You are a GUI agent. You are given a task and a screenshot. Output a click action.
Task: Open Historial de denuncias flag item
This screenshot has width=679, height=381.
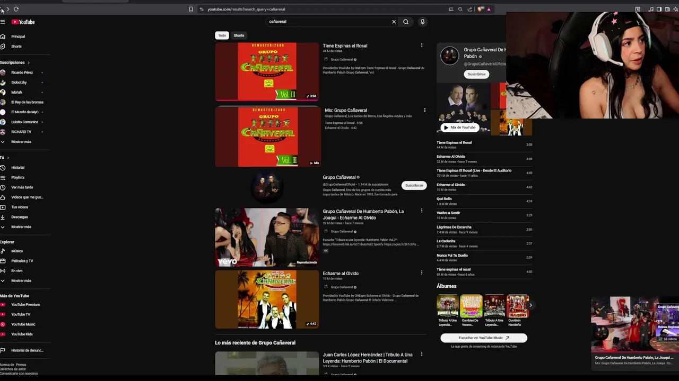pyautogui.click(x=27, y=350)
